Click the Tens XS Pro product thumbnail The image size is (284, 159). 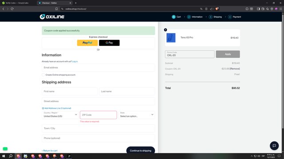tap(171, 38)
